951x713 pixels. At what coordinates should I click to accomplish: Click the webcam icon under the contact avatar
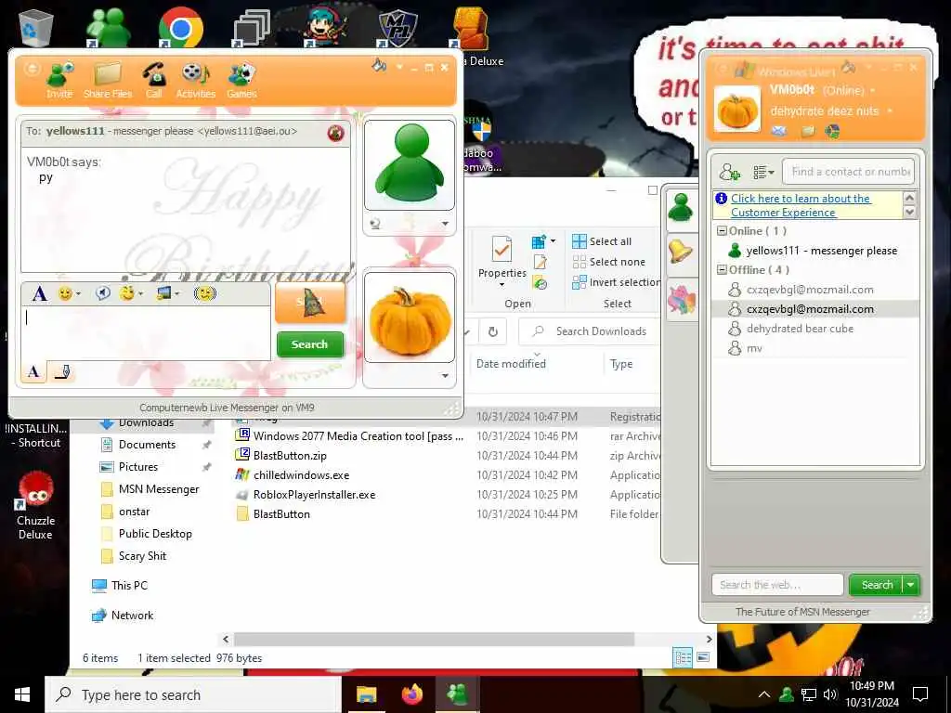click(375, 225)
